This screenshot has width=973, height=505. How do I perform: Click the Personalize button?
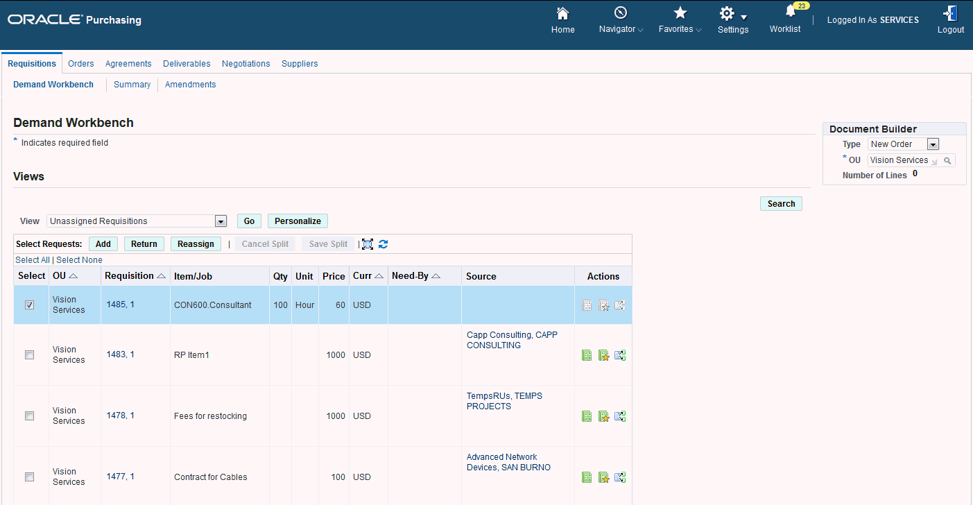click(298, 221)
